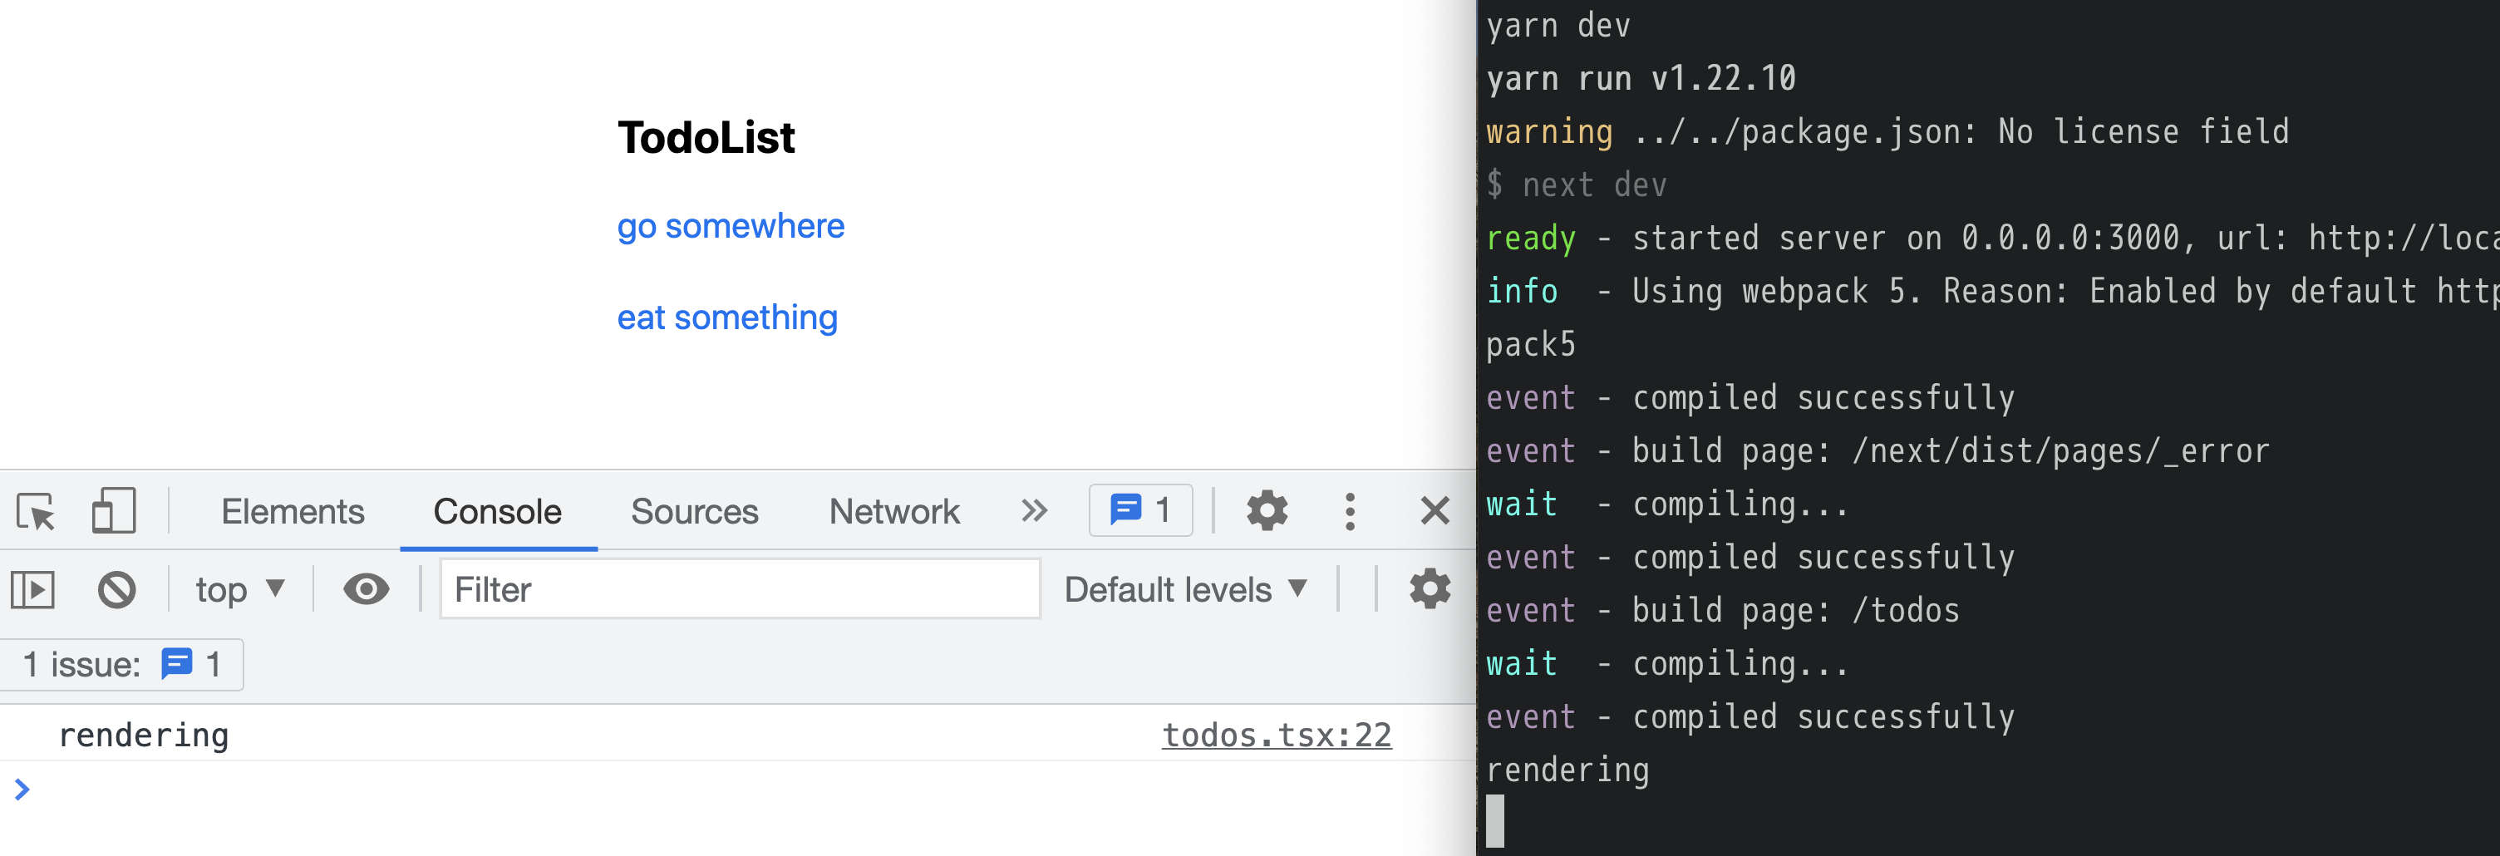Focus the console Filter input field
The image size is (2500, 856).
[740, 589]
